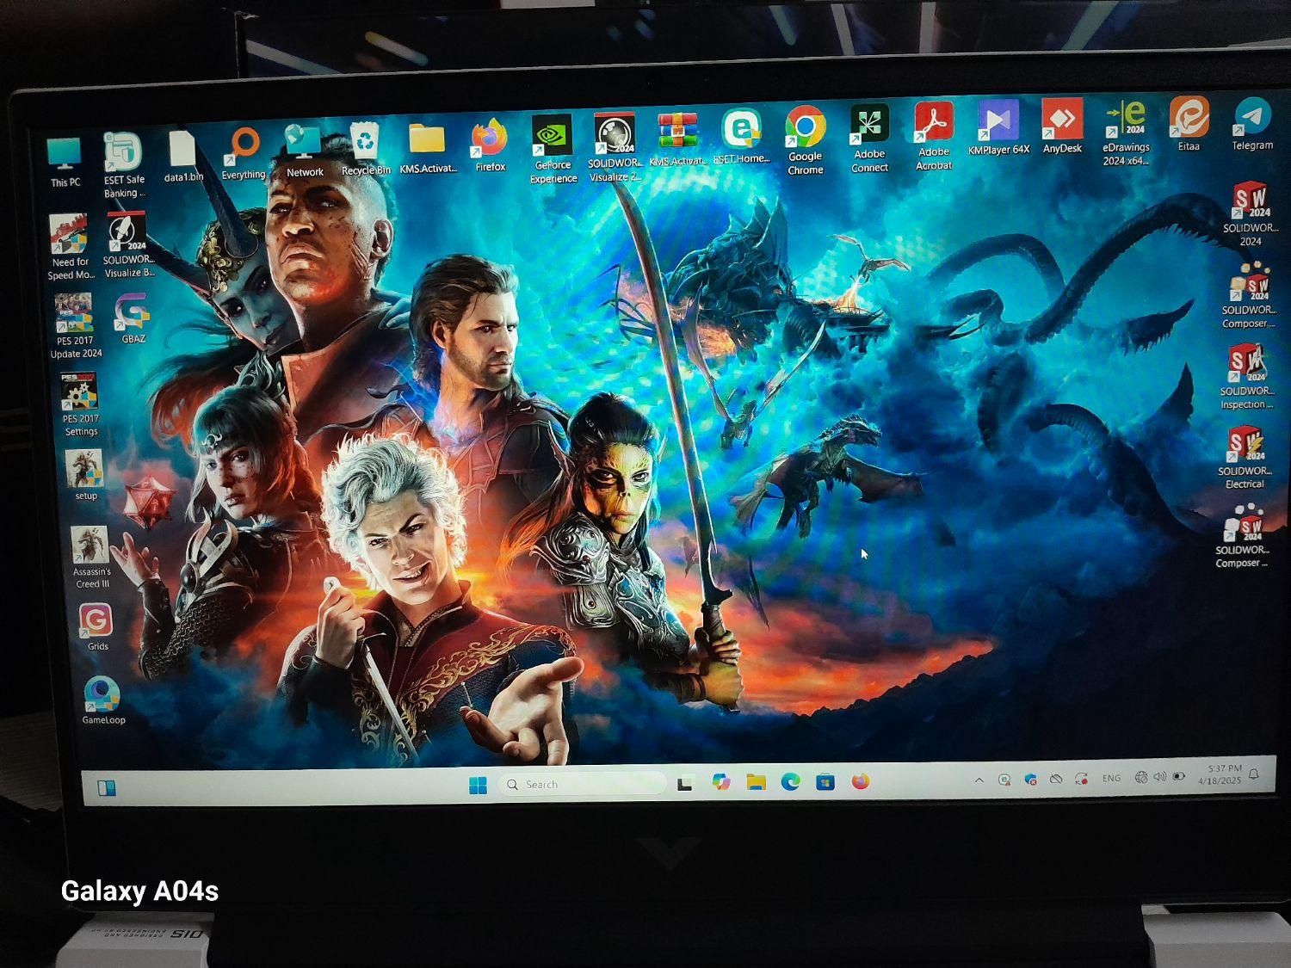Launch AnyDesk from the desktop
The image size is (1291, 968).
click(1062, 126)
